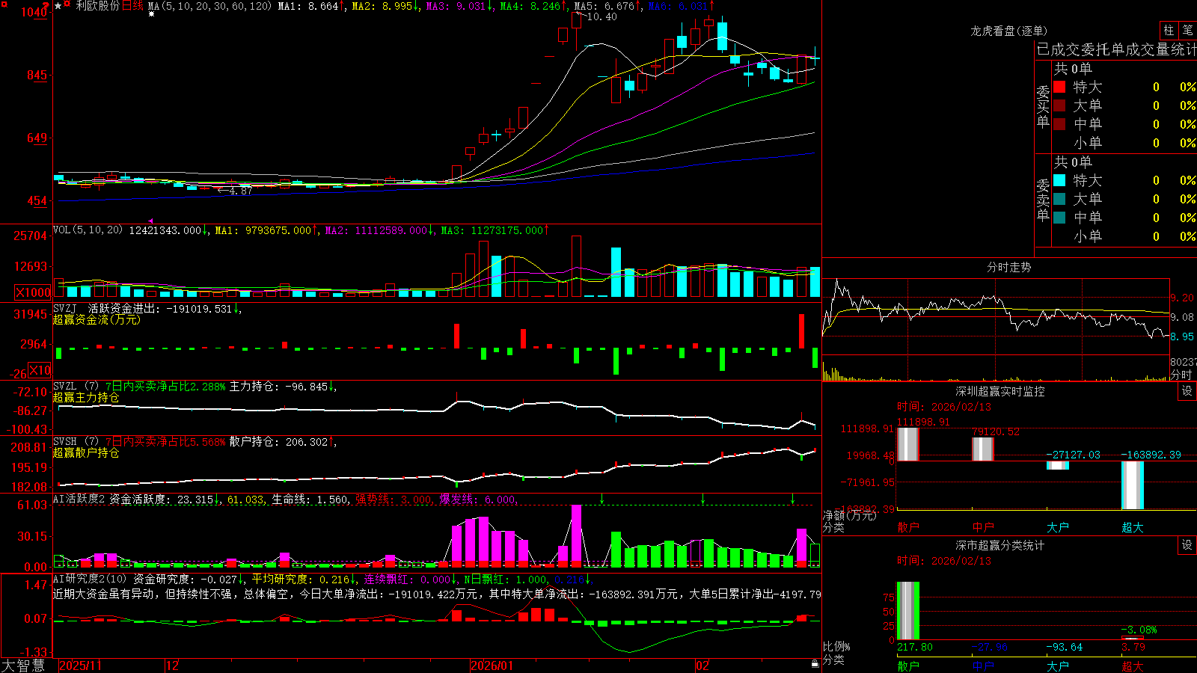Click the 散户 217.80 bar in 分类统计

908,611
